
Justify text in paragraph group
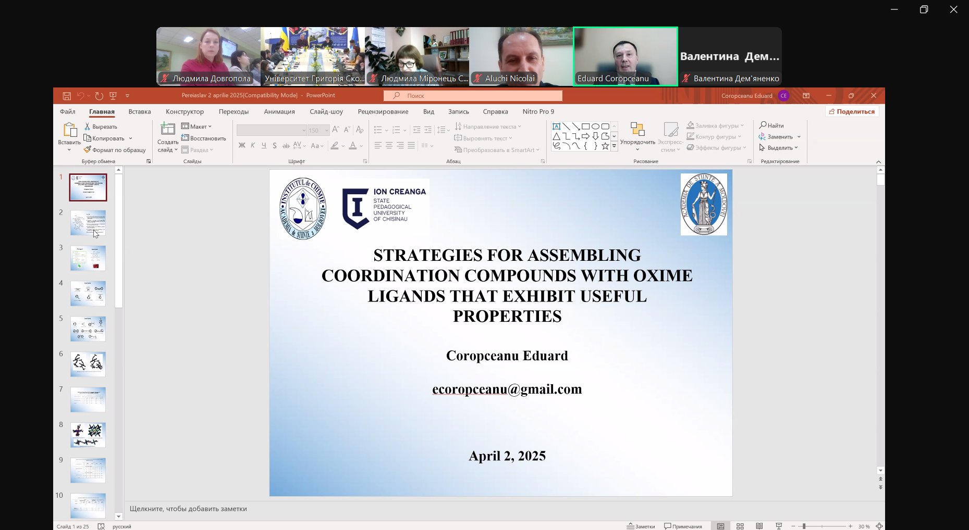coord(411,146)
